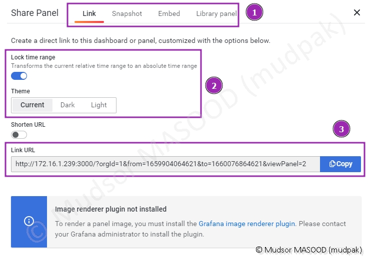Click the Image renderer plugin not installed heading
Image resolution: width=371 pixels, height=259 pixels.
tap(110, 209)
